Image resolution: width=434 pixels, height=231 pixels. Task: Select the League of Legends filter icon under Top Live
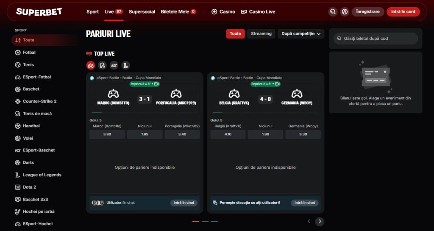click(x=125, y=66)
